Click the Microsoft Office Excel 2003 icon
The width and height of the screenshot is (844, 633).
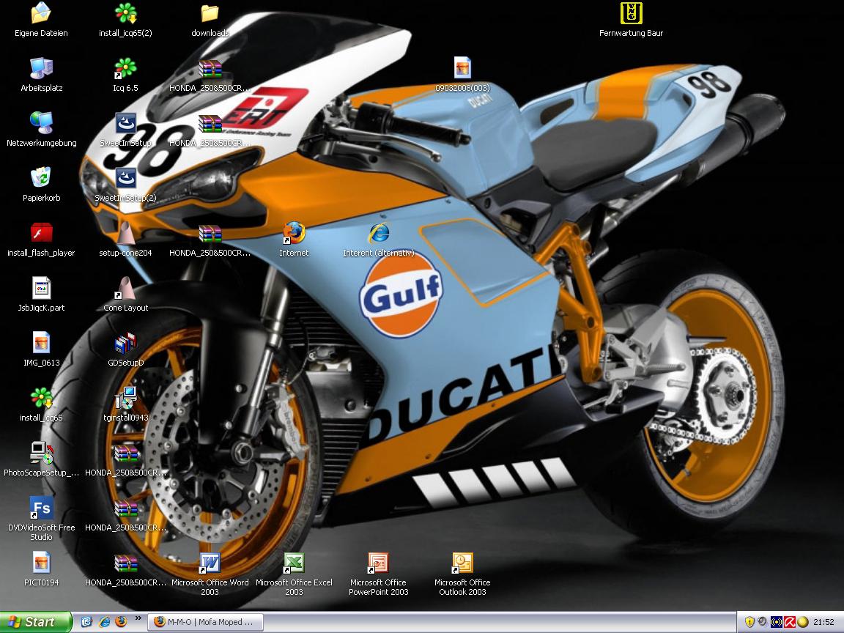[x=294, y=563]
